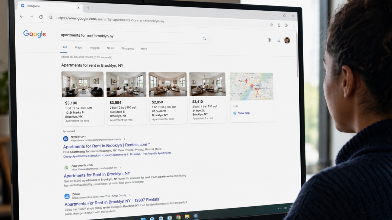Click the Sponsored label
The width and height of the screenshot is (392, 220).
[69, 131]
